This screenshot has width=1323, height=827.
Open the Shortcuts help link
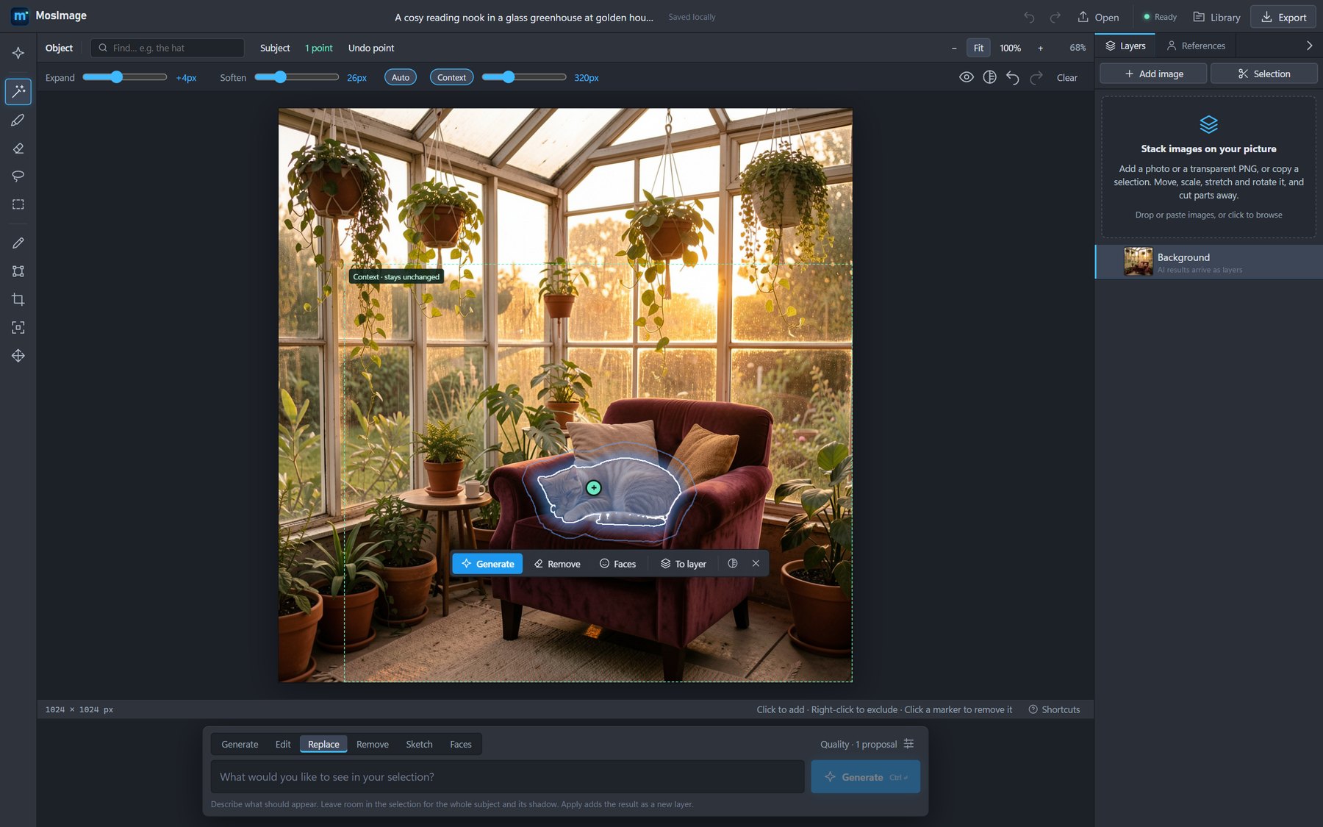(1054, 709)
